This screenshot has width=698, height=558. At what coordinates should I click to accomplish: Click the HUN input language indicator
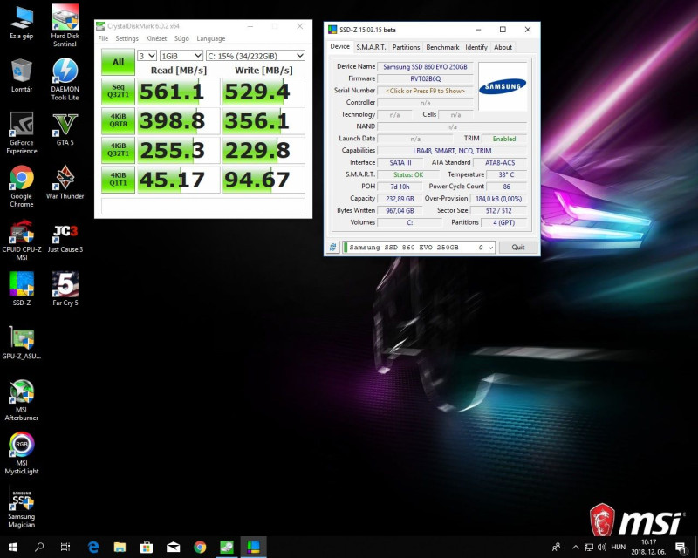click(619, 547)
